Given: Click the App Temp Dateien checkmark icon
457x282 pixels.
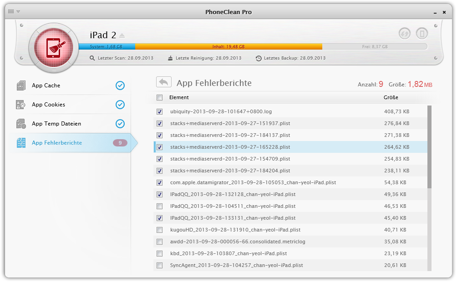Looking at the screenshot, I should [120, 124].
